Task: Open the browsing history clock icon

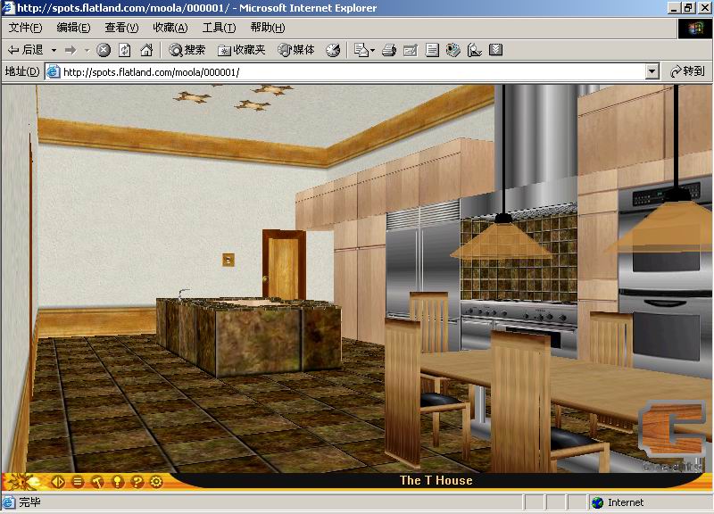Action: [333, 50]
